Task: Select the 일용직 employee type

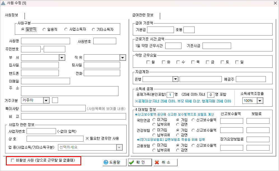Action: coord(44,29)
